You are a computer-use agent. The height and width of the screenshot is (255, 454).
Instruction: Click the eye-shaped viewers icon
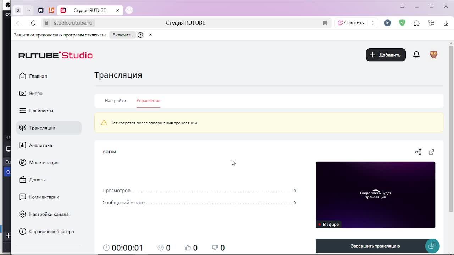[160, 248]
